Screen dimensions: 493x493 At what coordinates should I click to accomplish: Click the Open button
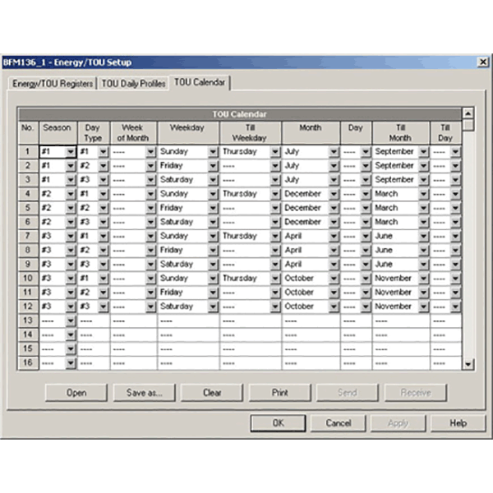pos(76,393)
